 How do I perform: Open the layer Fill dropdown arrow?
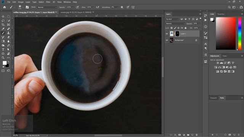[x=200, y=28]
